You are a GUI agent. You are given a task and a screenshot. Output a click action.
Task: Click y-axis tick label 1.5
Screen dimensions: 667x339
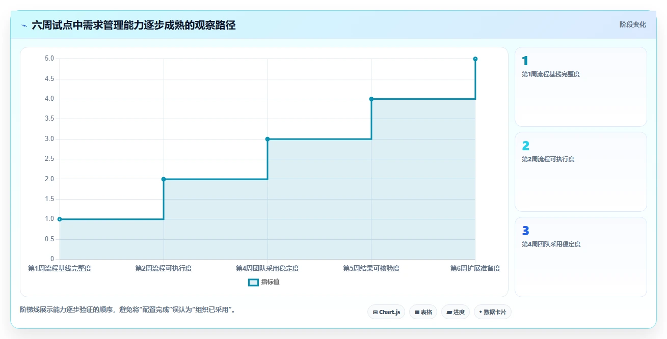click(x=49, y=199)
